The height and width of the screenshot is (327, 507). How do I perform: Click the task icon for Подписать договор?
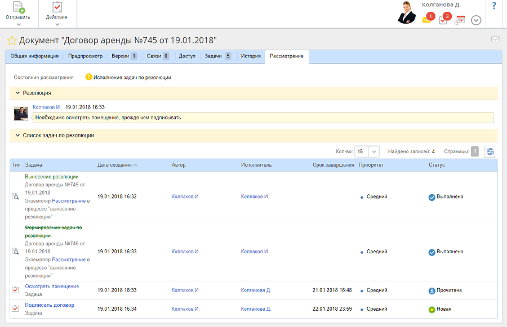pyautogui.click(x=16, y=308)
